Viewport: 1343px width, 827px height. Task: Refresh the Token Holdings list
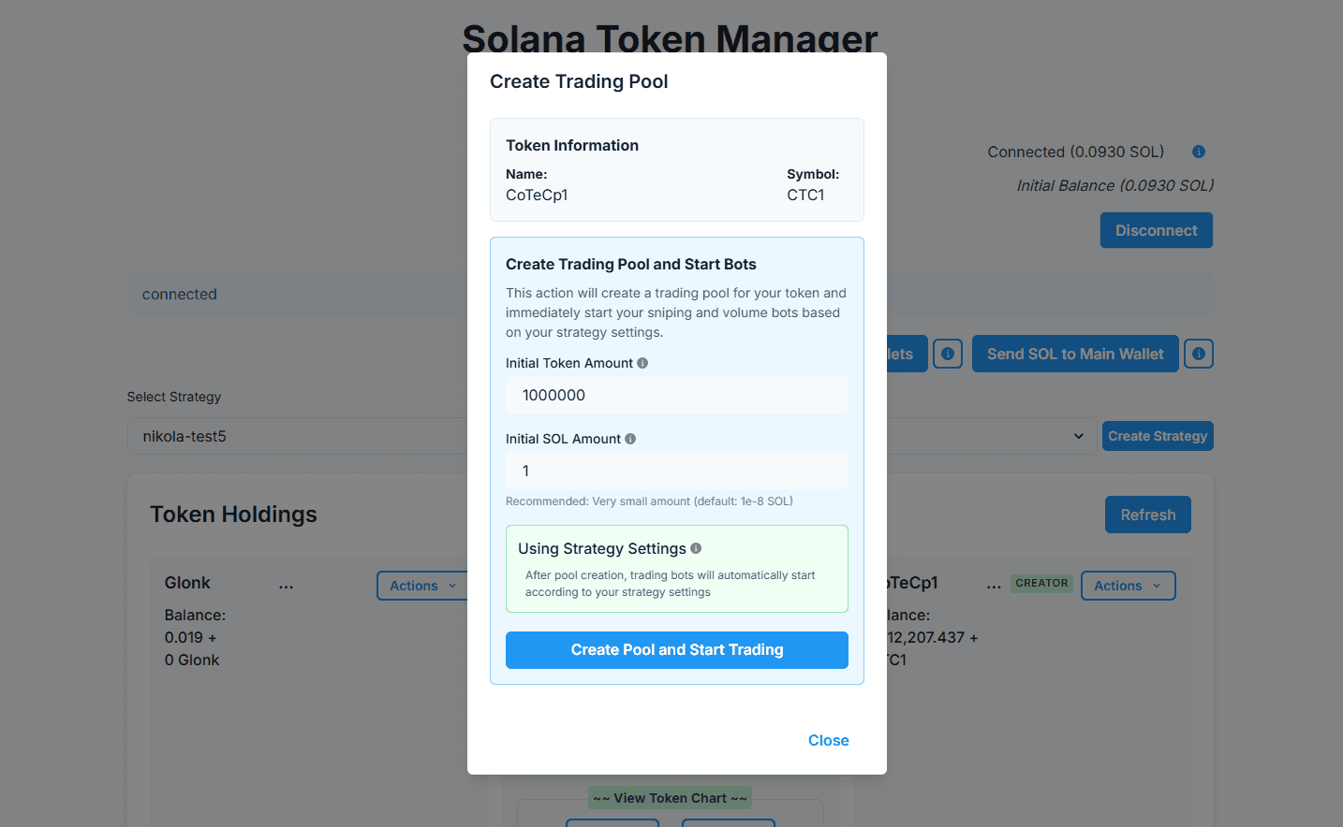click(1147, 515)
